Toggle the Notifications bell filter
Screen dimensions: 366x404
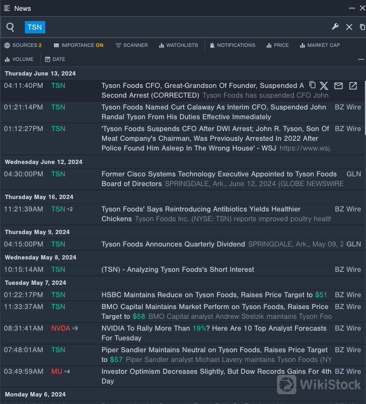232,45
